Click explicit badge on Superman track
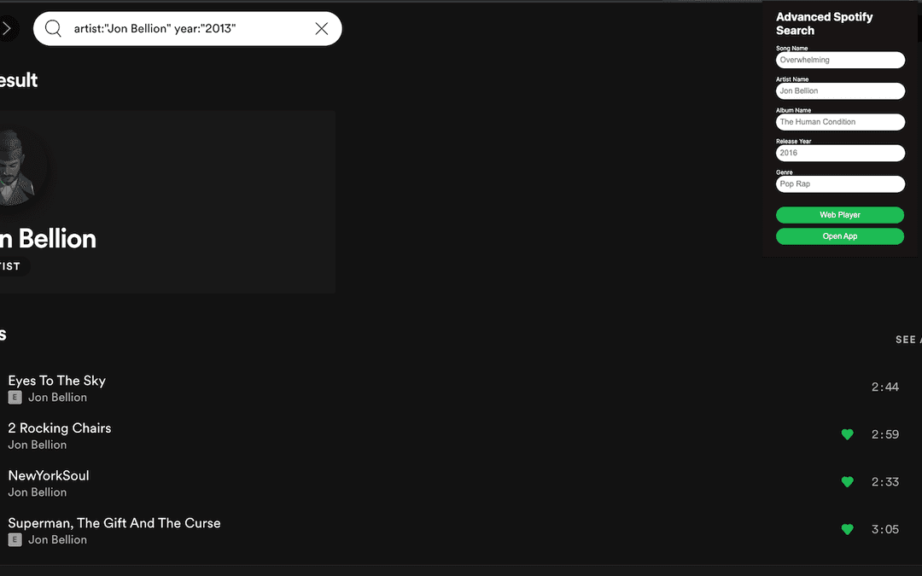The height and width of the screenshot is (576, 922). [x=15, y=539]
